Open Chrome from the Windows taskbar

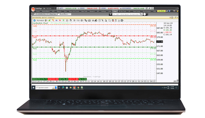click(78, 87)
